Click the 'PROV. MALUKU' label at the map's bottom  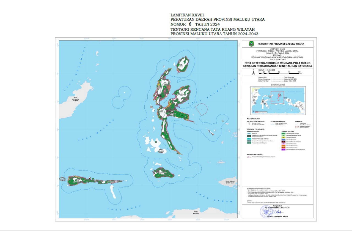coord(196,212)
